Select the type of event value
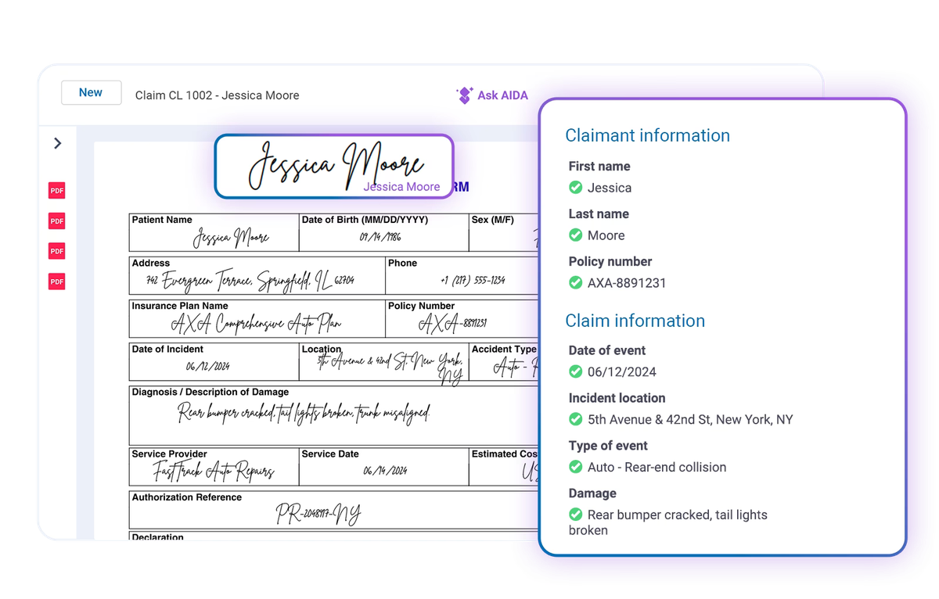939x599 pixels. tap(657, 467)
